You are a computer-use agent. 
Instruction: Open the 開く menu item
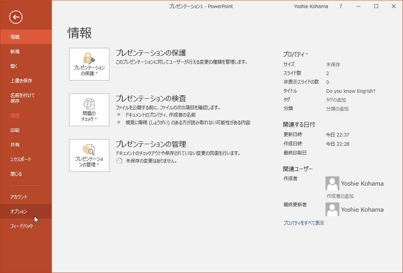click(26, 66)
